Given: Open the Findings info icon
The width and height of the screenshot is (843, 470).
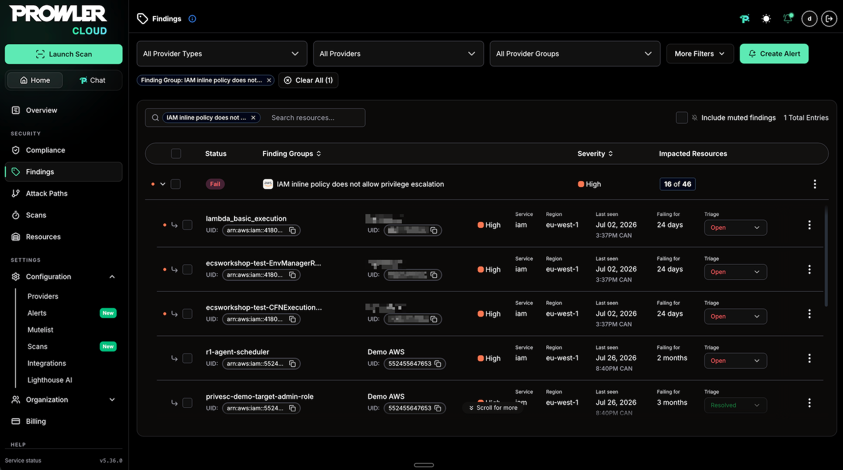Looking at the screenshot, I should point(192,19).
